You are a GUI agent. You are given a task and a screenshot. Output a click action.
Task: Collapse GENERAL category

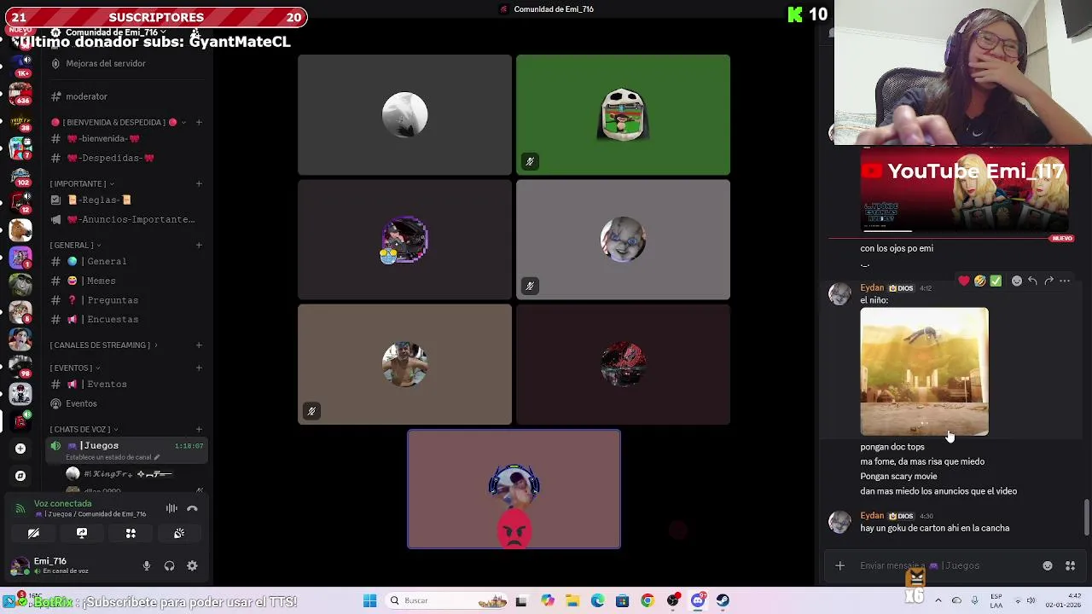coord(75,245)
